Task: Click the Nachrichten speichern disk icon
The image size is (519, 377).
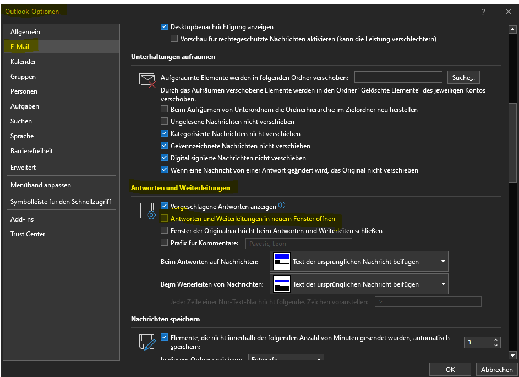Action: tap(147, 342)
